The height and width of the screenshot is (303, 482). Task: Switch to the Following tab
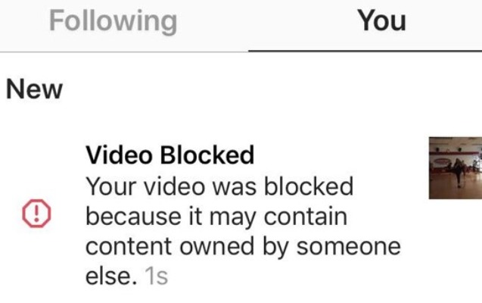114,21
